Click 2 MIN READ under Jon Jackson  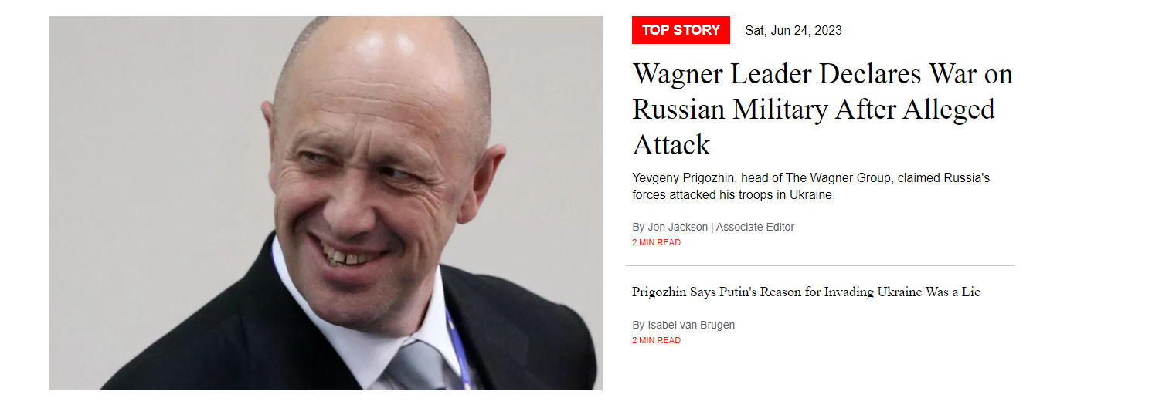click(656, 242)
